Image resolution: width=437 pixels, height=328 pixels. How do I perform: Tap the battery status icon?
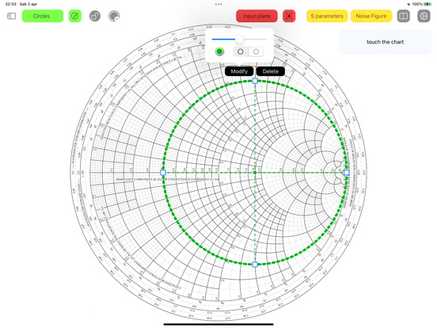coord(427,4)
